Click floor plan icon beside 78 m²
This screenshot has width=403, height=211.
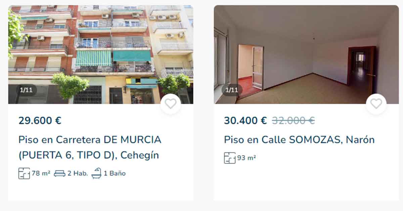(24, 173)
